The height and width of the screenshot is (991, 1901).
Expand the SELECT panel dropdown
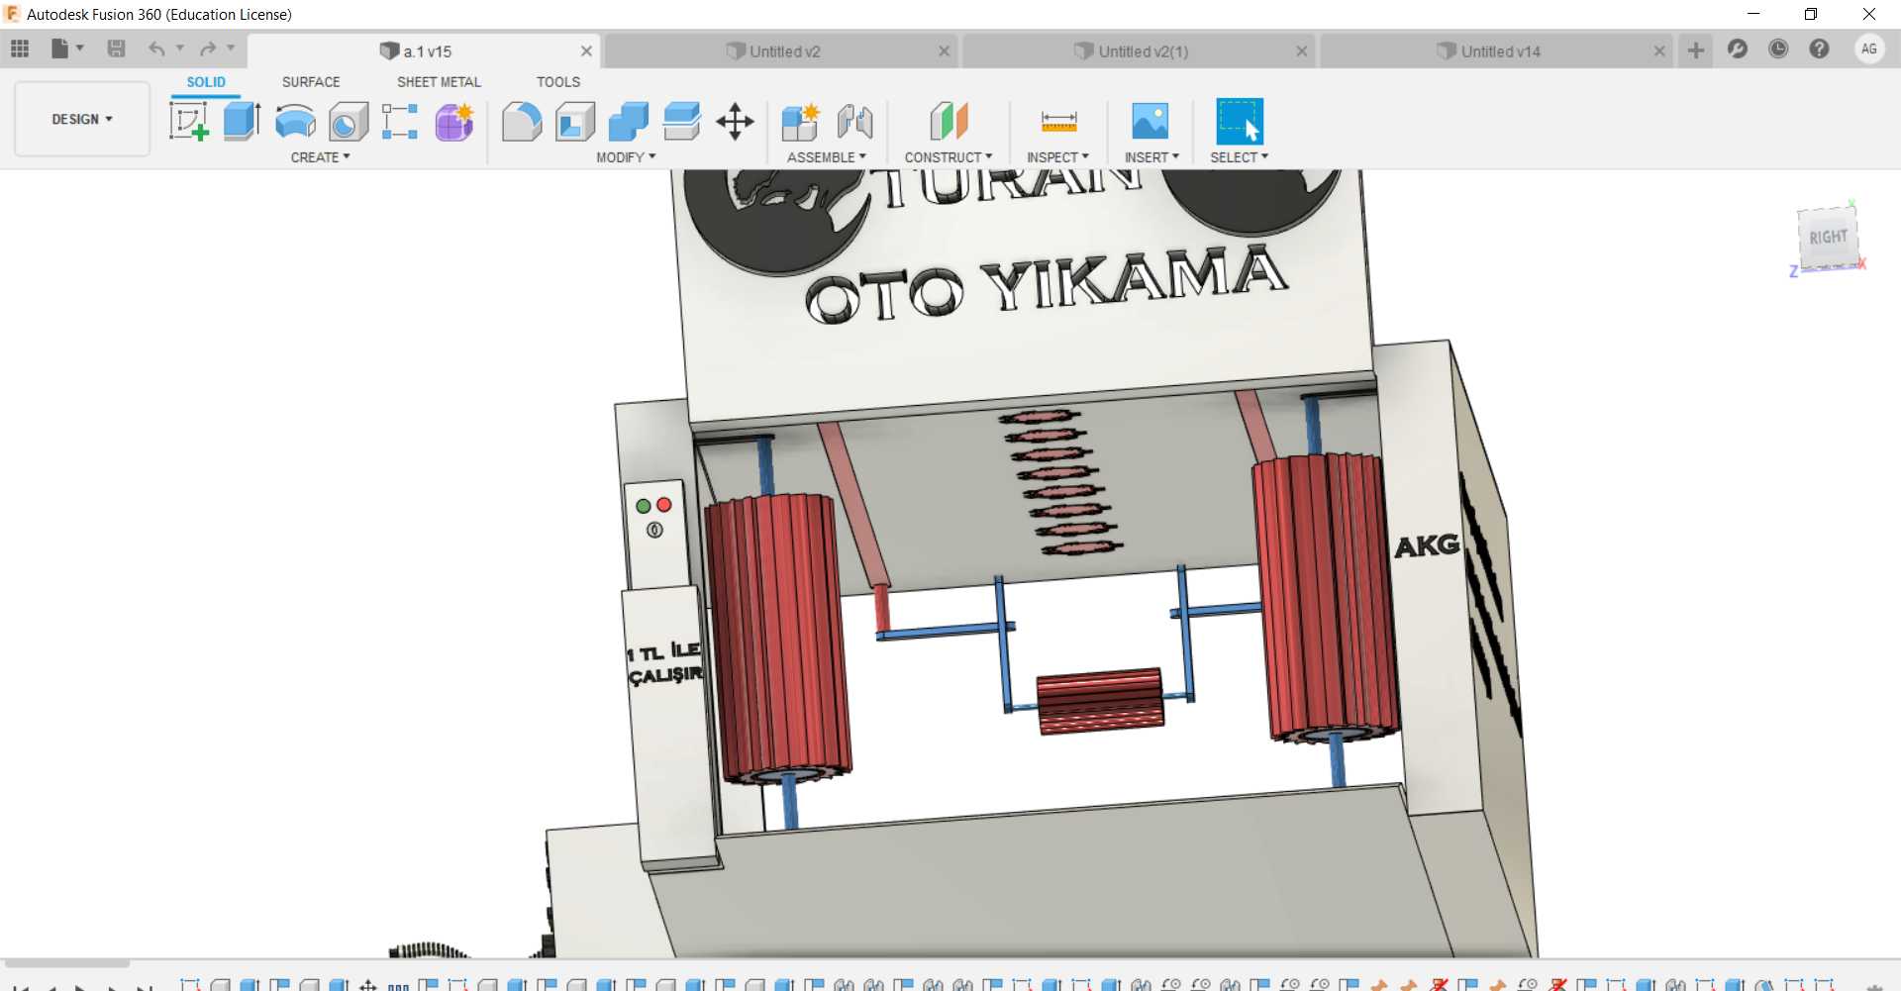click(1240, 157)
